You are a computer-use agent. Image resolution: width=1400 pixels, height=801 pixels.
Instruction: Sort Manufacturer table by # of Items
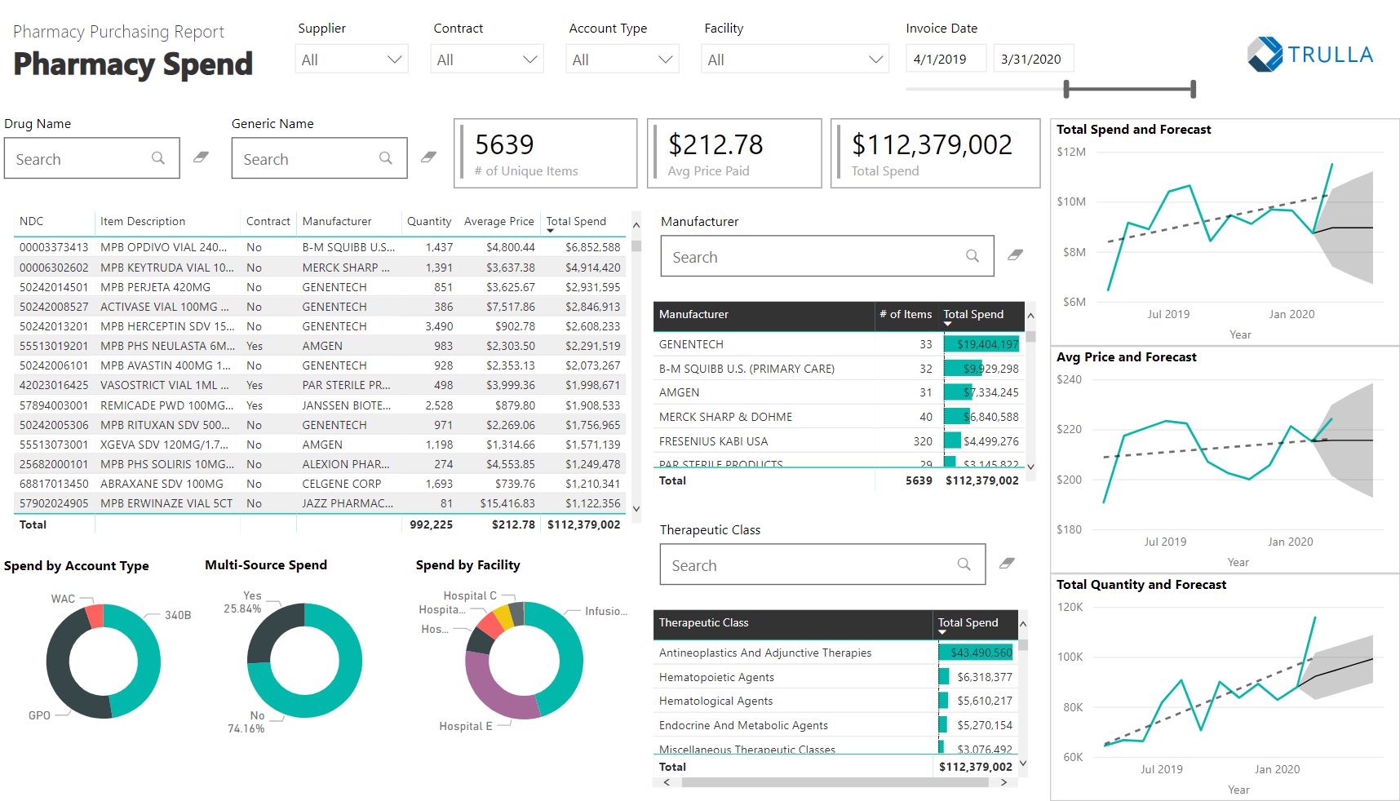click(x=906, y=314)
